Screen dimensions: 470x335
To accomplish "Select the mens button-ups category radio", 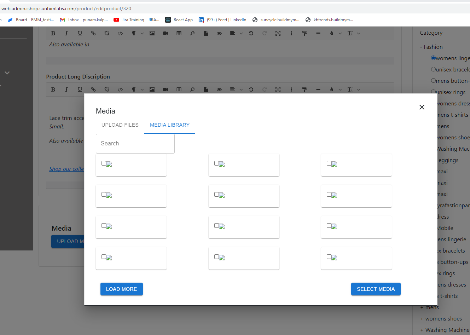I will pos(433,81).
